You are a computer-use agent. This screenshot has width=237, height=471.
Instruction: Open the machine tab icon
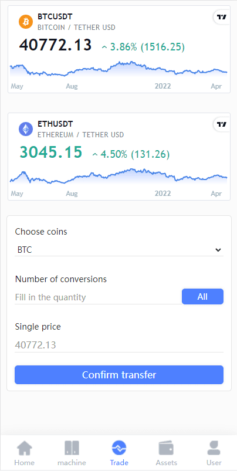pos(72,448)
